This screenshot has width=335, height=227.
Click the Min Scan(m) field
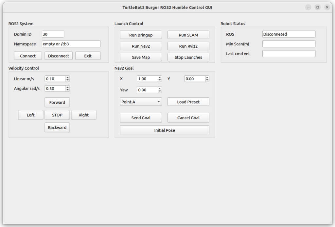(289, 44)
